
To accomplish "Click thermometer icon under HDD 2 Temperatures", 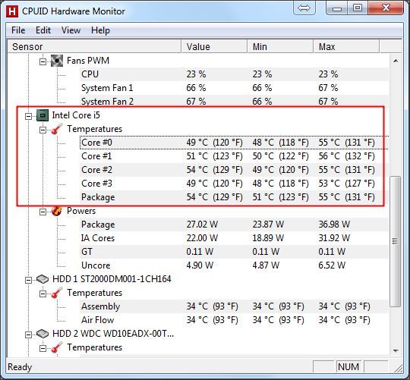I will coord(57,347).
